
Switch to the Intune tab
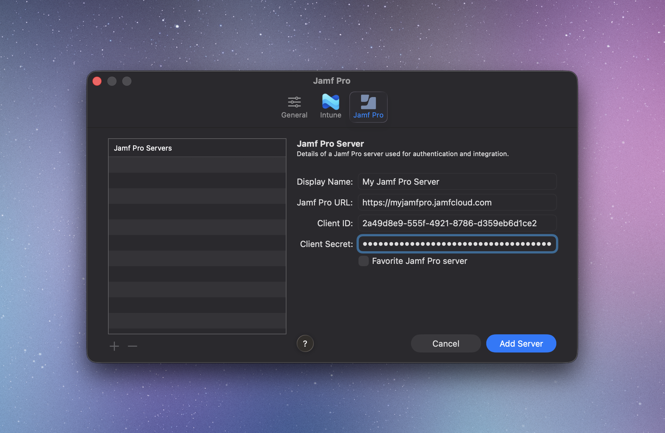pos(331,107)
